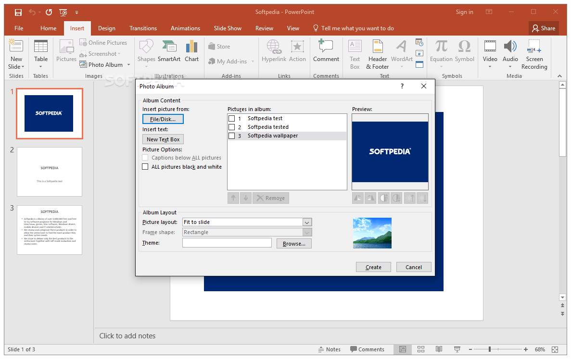Click the Photo Album help question mark
Screen dimensions: 571x359
click(x=402, y=86)
